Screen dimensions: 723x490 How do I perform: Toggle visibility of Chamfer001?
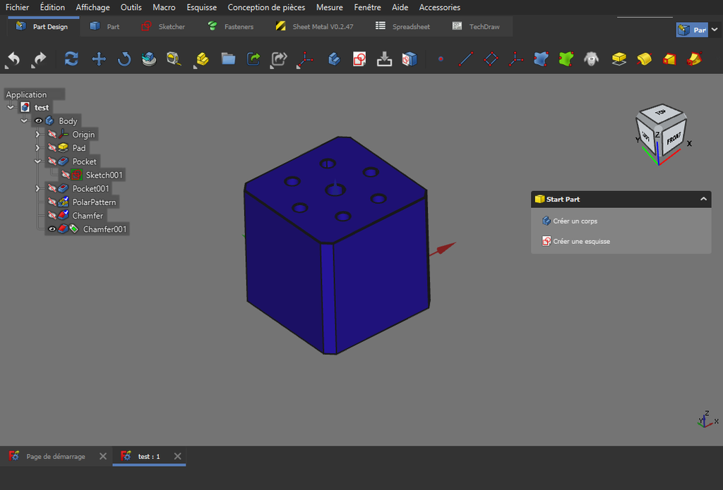point(52,229)
